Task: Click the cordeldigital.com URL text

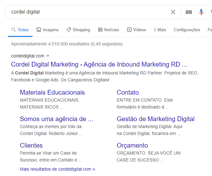Action: pyautogui.click(x=27, y=56)
